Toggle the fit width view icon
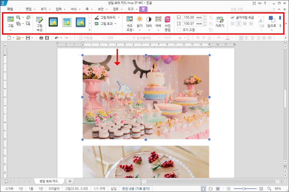Image resolution: width=289 pixels, height=192 pixels. click(211, 189)
